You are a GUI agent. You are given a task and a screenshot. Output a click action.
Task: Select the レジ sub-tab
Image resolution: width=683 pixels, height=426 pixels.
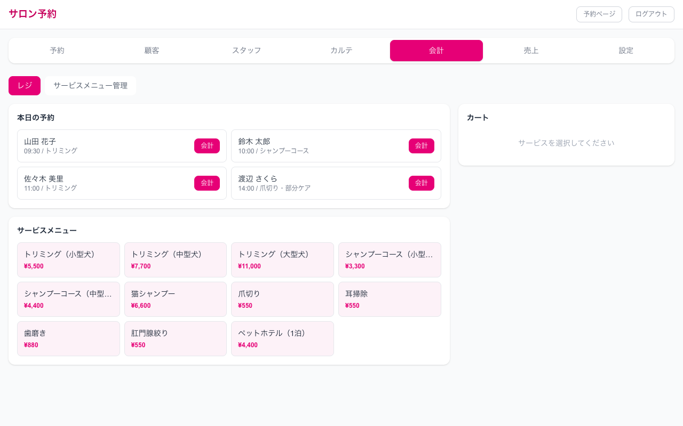25,86
